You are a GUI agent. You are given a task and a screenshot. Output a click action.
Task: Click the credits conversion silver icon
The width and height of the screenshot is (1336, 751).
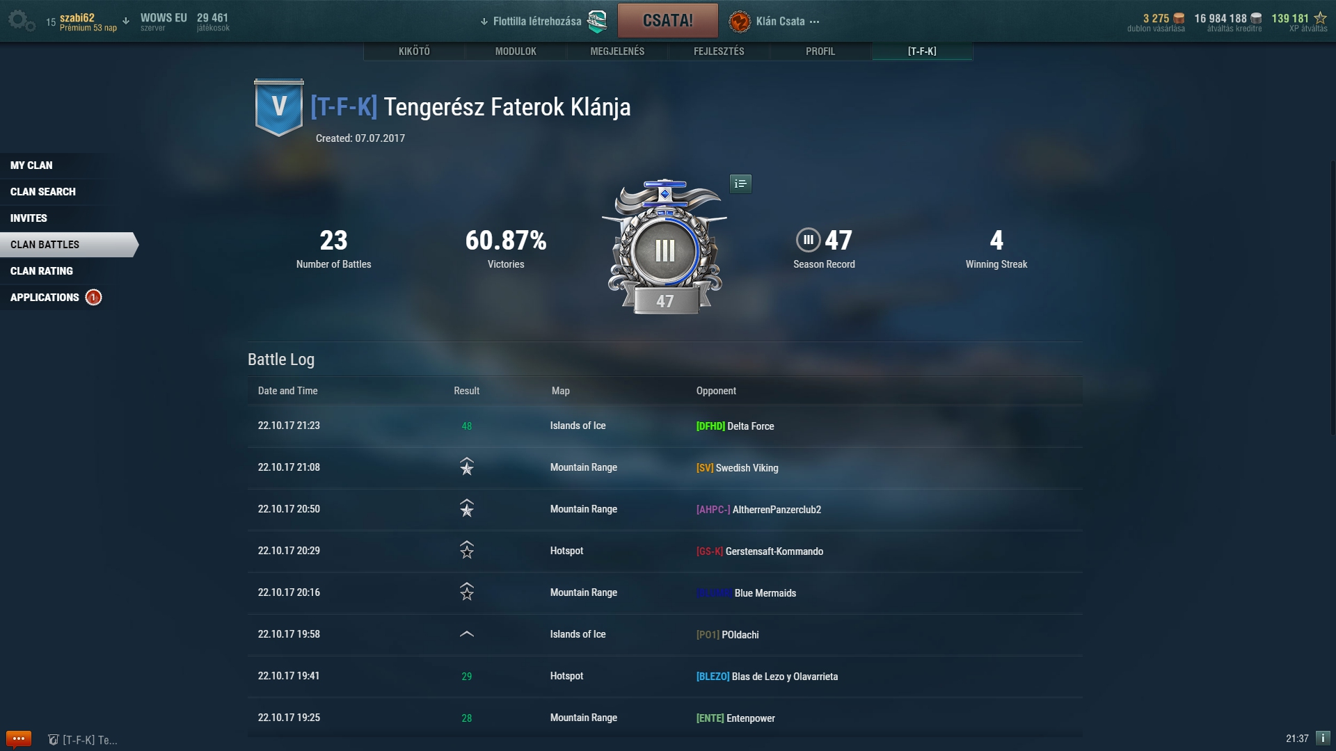tap(1256, 19)
